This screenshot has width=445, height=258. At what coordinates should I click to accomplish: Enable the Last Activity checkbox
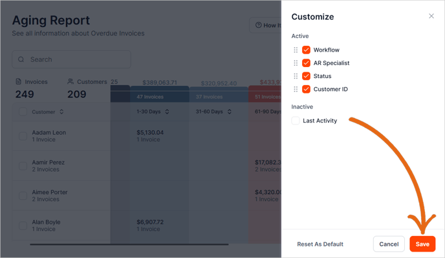(296, 121)
